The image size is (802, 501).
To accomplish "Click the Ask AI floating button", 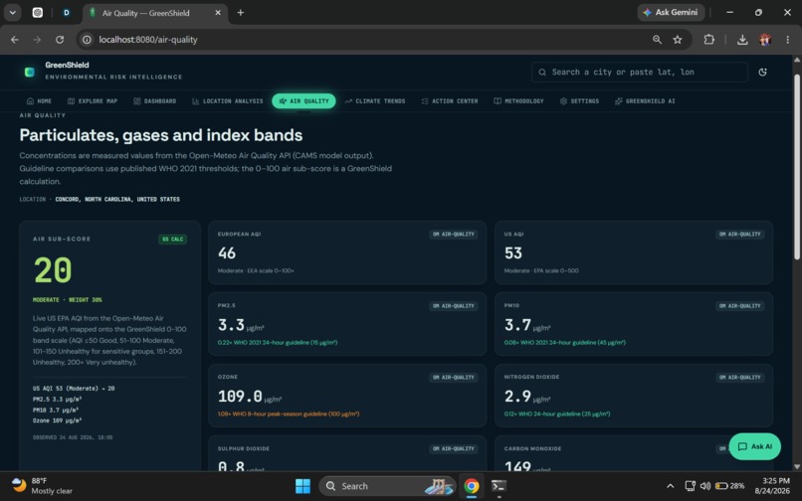I will [754, 446].
